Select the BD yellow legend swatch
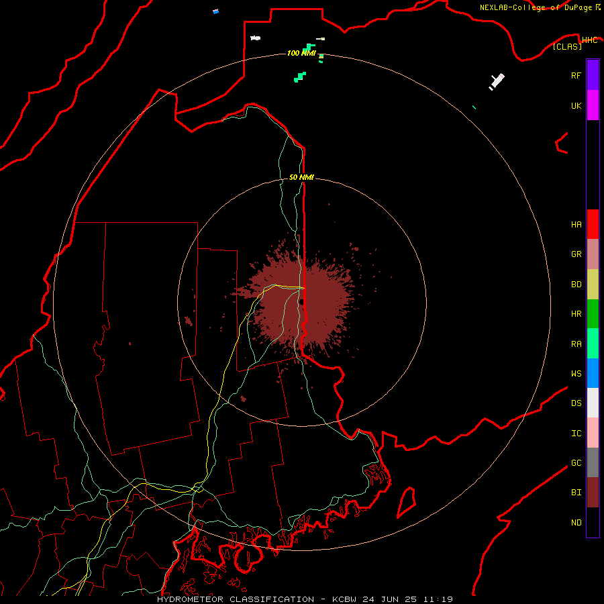The width and height of the screenshot is (604, 604). [x=593, y=285]
